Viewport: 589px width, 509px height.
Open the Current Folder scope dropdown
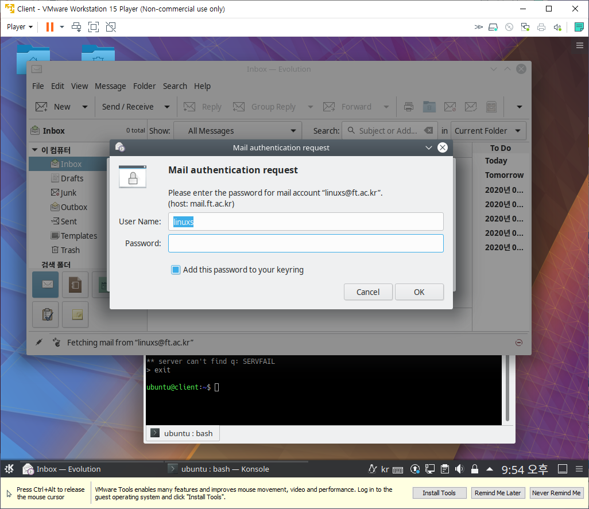[488, 131]
